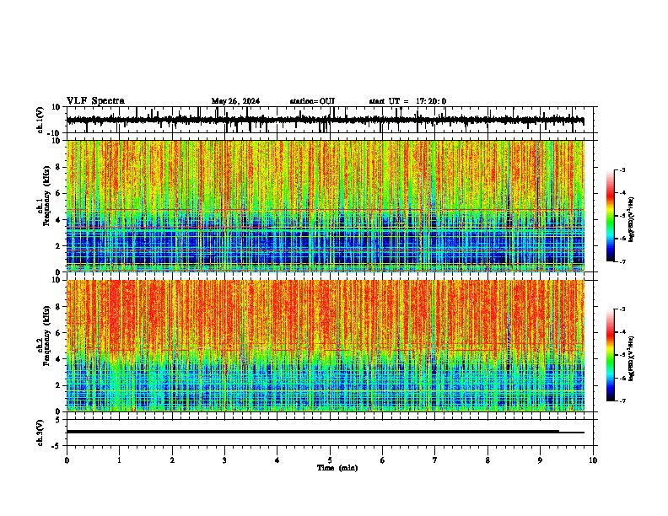The image size is (668, 516).
Task: Click time axis tick label '5'
Action: 330,460
